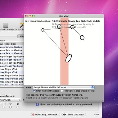Select Single Finger Tap Right row
The image size is (118, 118).
click(12, 66)
